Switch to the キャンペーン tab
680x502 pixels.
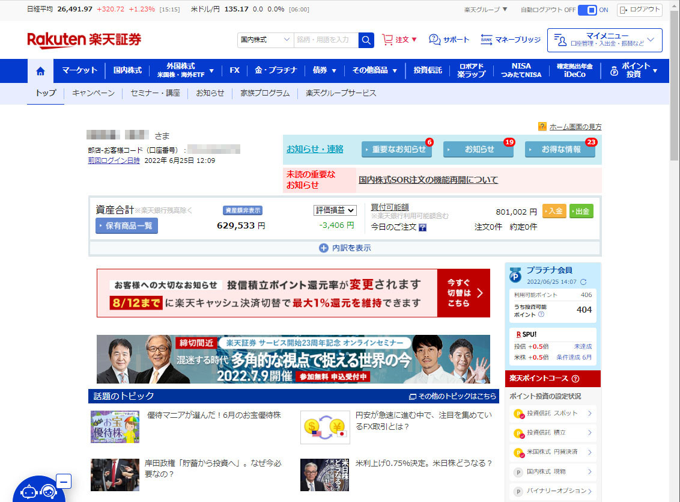coord(93,93)
